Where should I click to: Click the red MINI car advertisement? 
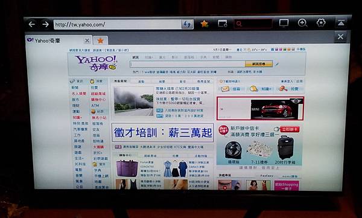(x=260, y=109)
